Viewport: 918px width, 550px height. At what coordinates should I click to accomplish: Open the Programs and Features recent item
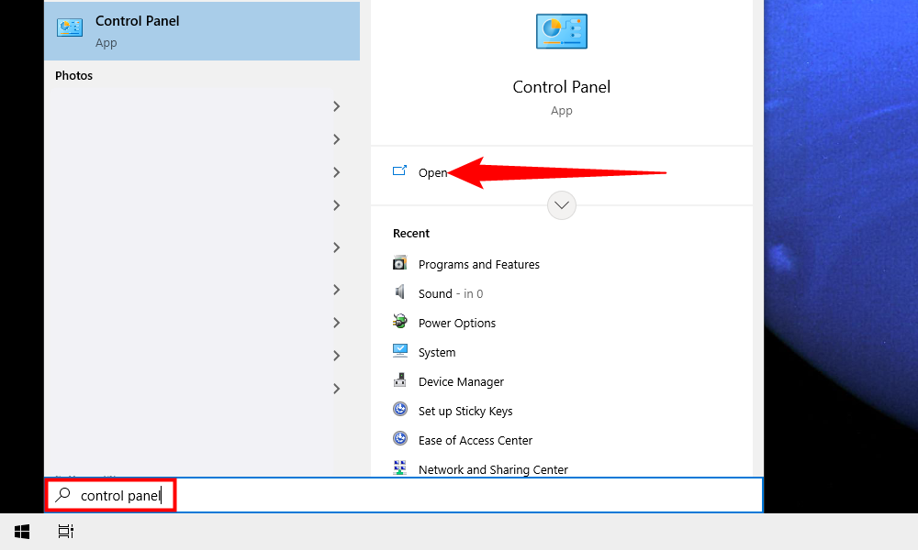[478, 264]
